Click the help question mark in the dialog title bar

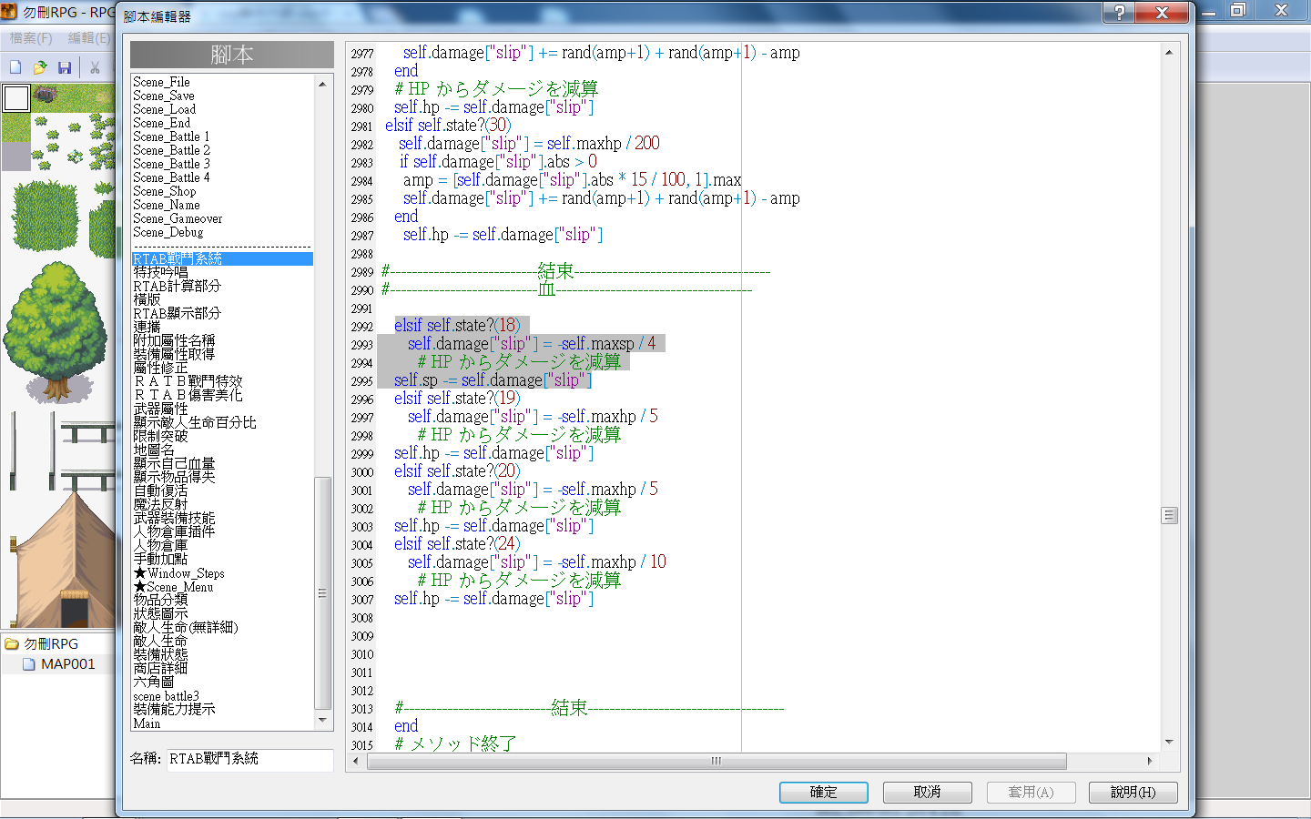pyautogui.click(x=1119, y=12)
